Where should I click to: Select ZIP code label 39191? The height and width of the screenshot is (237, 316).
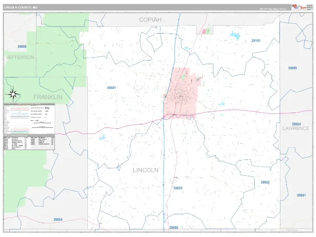coord(256,40)
